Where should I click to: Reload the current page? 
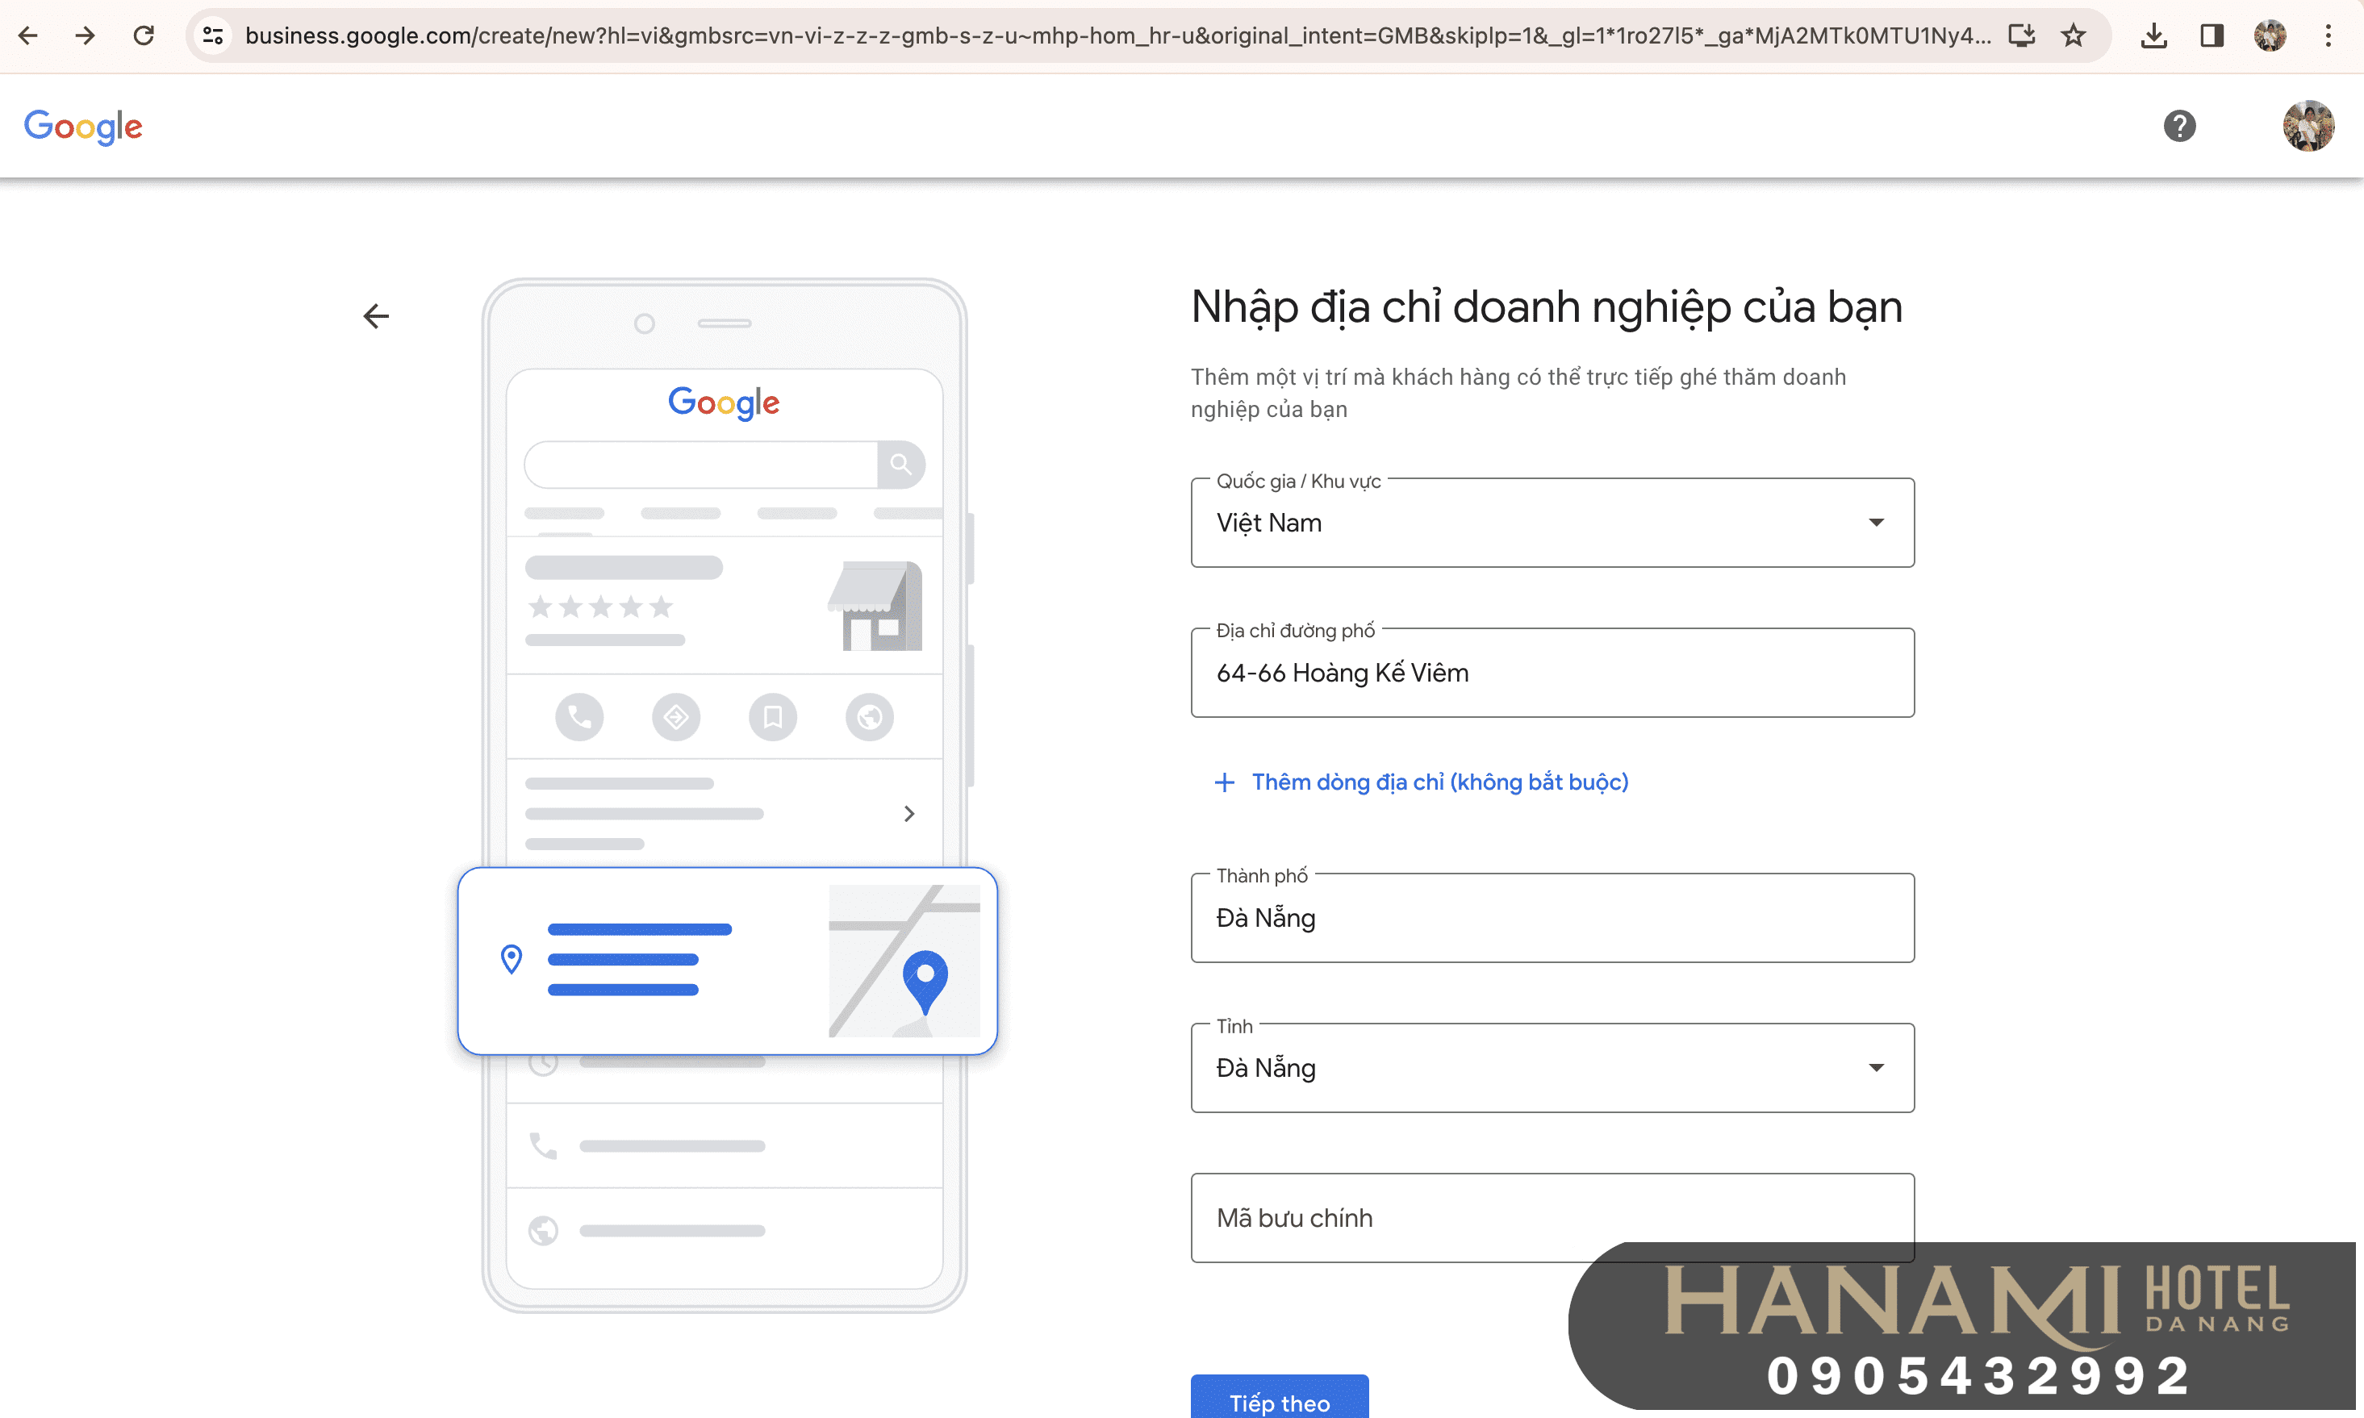(x=144, y=35)
